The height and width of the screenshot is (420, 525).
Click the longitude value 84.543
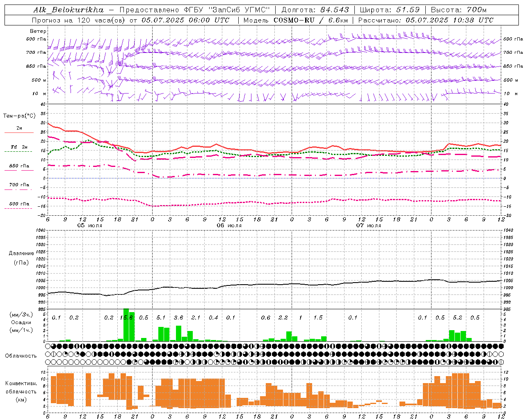coord(335,10)
